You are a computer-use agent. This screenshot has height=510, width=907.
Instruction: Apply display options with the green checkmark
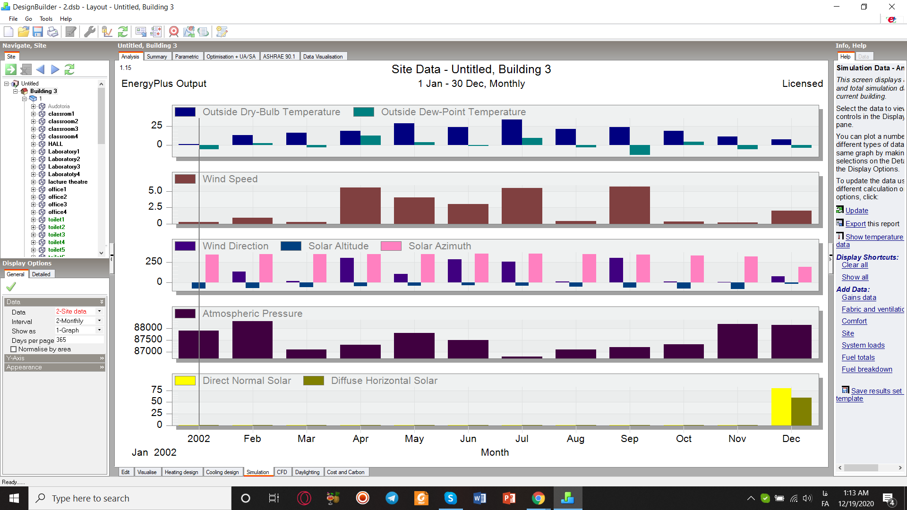[x=11, y=286]
